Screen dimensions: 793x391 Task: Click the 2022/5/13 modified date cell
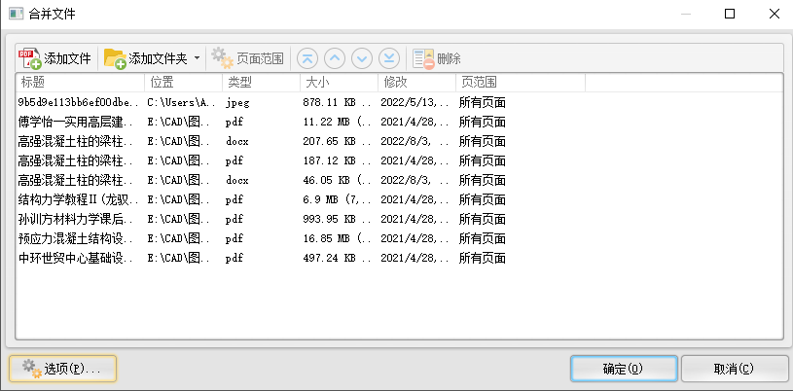pos(415,103)
